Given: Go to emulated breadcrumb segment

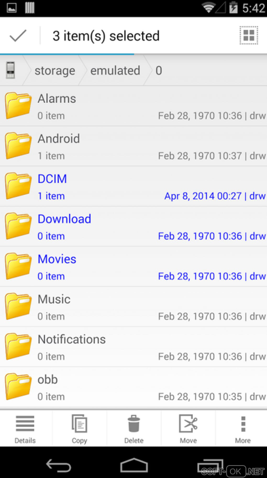Looking at the screenshot, I should [115, 71].
